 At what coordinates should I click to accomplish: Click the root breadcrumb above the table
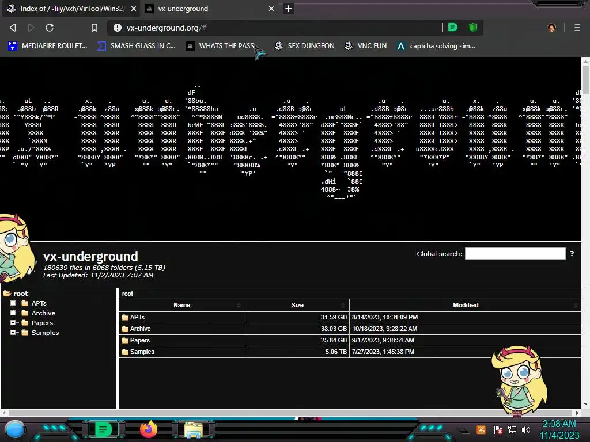click(x=127, y=294)
